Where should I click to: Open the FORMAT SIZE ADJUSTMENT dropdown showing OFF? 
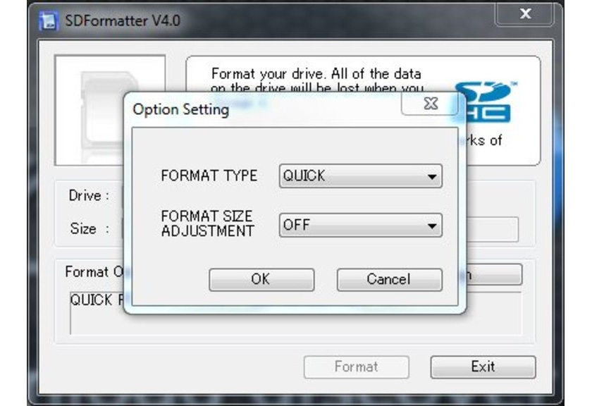click(361, 226)
